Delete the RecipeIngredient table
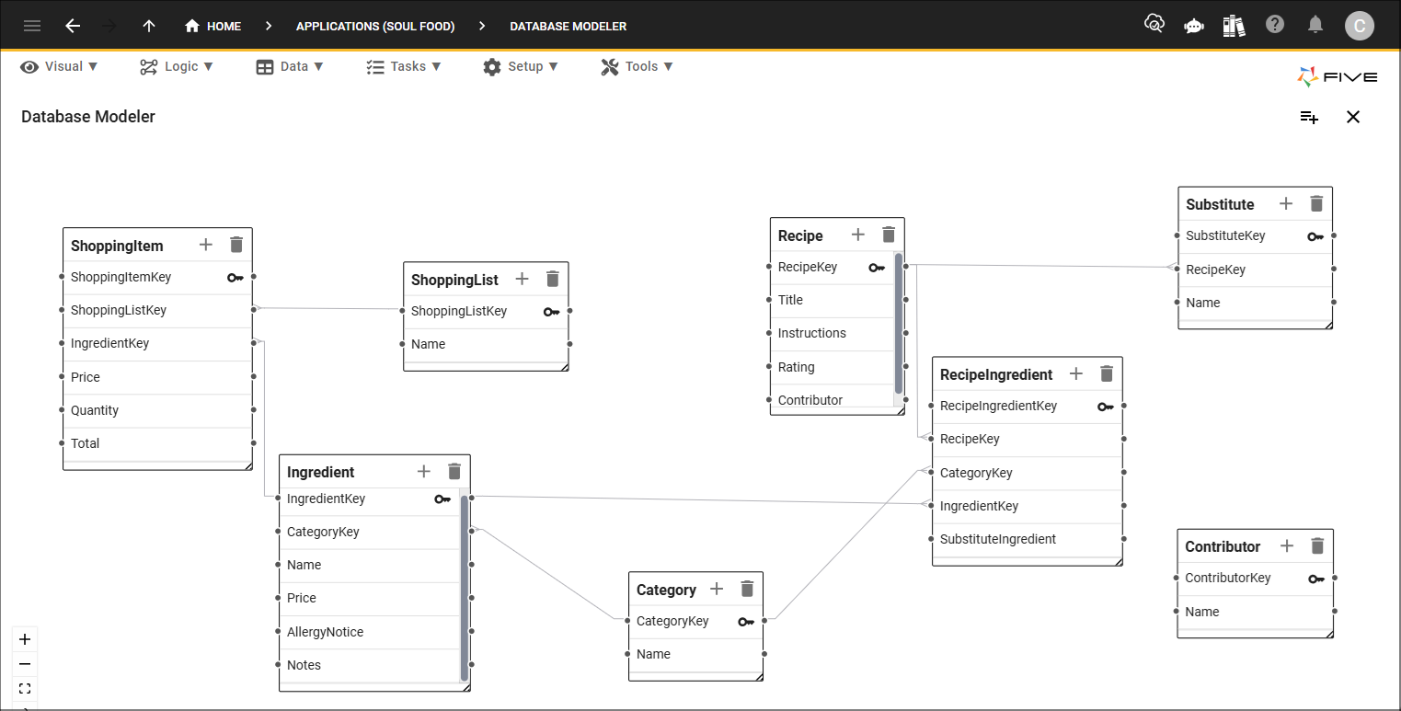Image resolution: width=1401 pixels, height=711 pixels. click(x=1107, y=373)
